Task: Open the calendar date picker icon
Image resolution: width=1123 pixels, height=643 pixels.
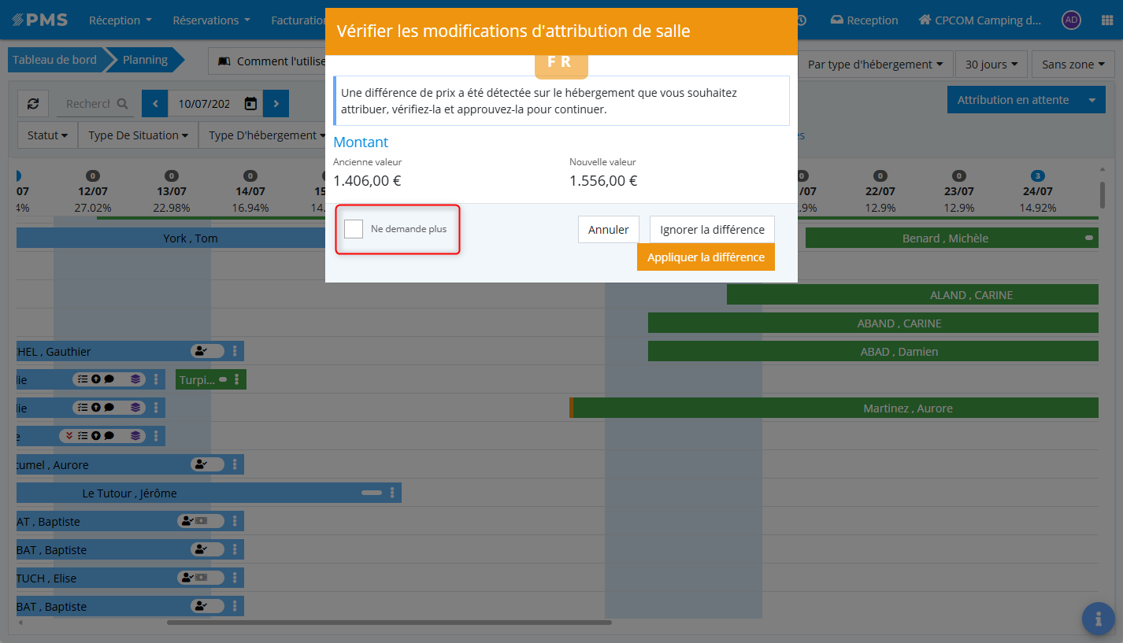Action: coord(250,104)
